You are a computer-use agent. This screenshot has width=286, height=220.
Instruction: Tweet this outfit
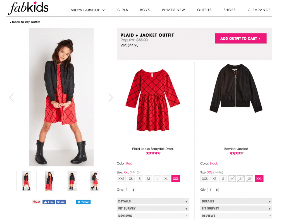click(x=83, y=202)
